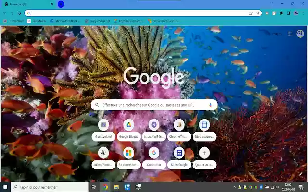Image resolution: width=308 pixels, height=192 pixels.
Task: Customize this page with the pencil icon
Action: tap(300, 174)
